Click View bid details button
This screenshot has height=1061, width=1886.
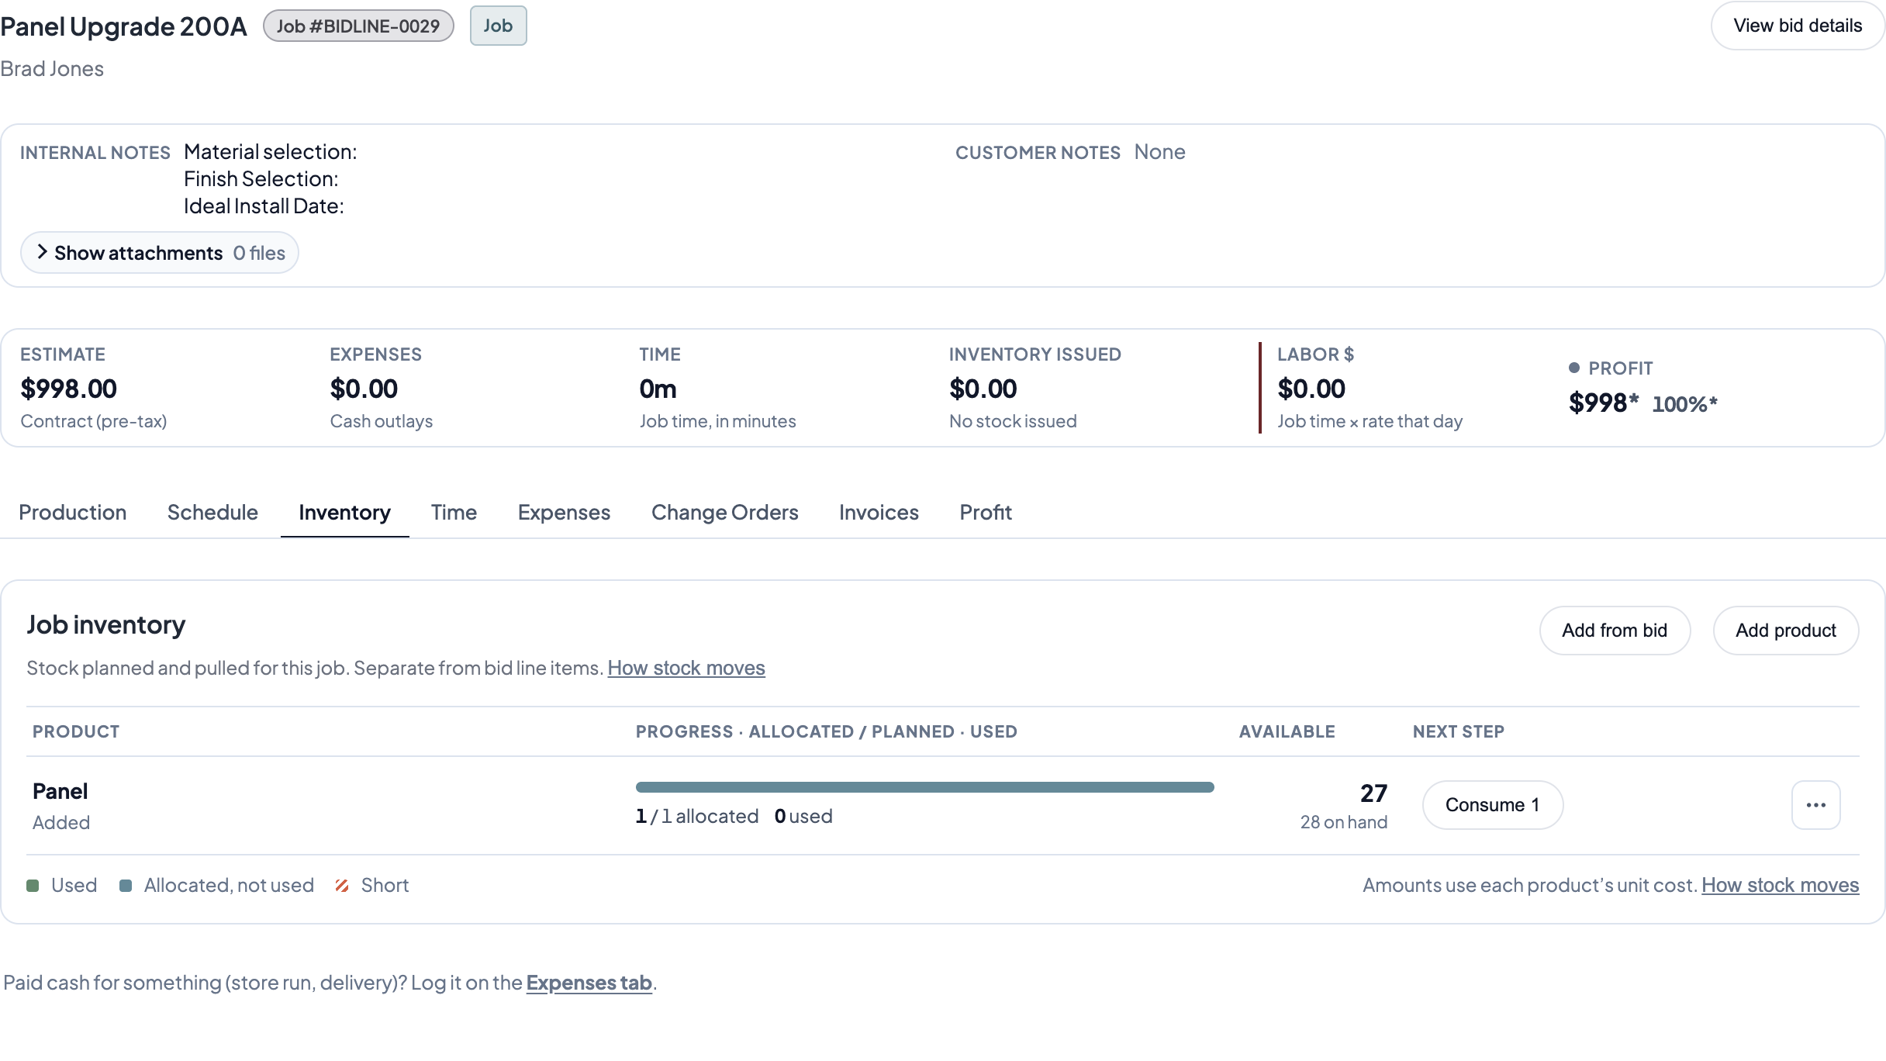coord(1798,26)
